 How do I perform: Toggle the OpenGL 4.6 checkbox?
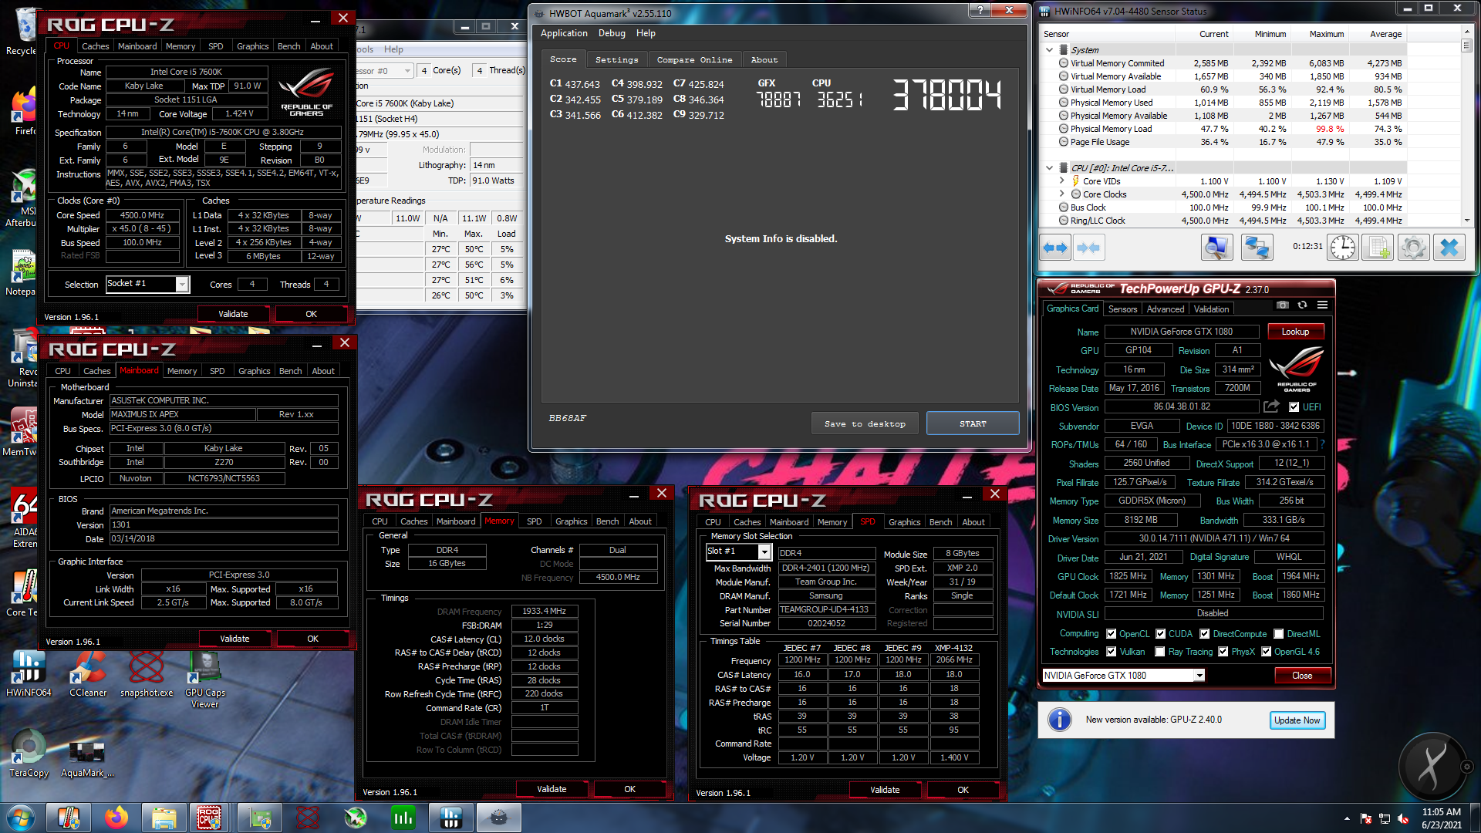(x=1267, y=652)
